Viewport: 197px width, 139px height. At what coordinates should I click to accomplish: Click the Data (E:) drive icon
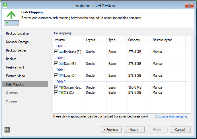61,64
